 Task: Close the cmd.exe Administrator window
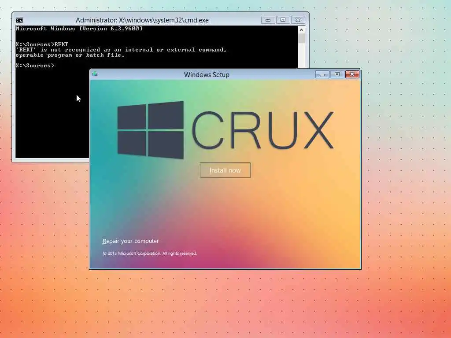pyautogui.click(x=298, y=20)
